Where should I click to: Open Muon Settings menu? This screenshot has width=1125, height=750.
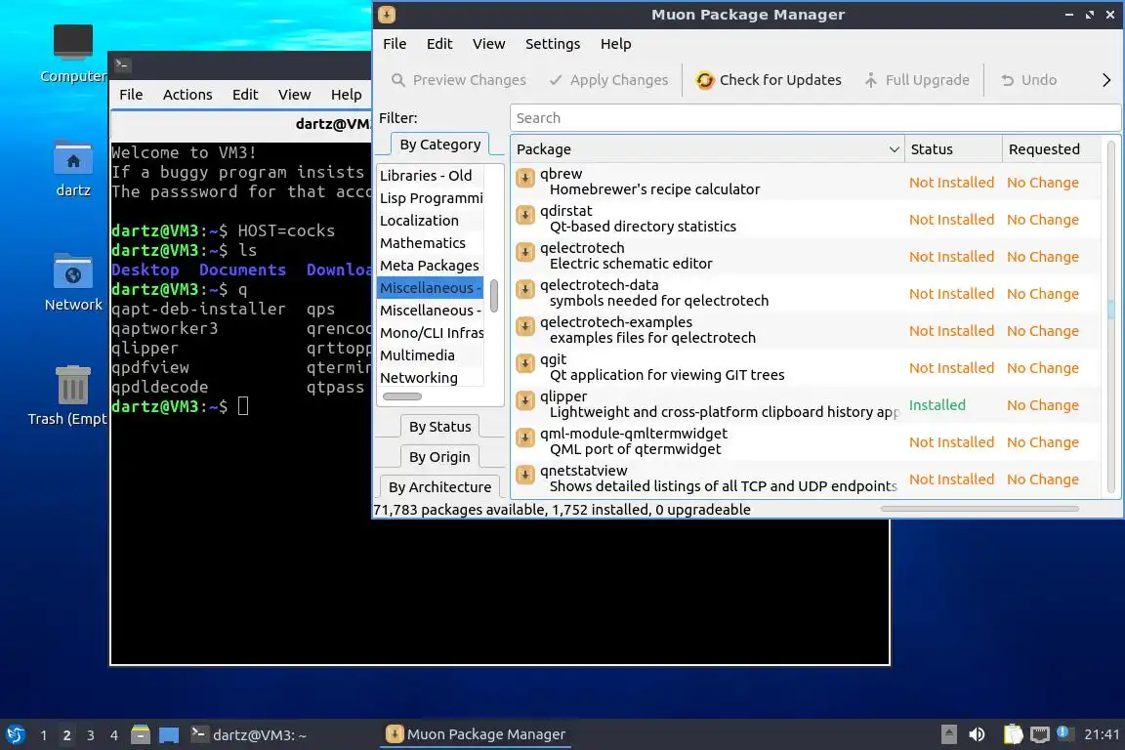tap(553, 44)
